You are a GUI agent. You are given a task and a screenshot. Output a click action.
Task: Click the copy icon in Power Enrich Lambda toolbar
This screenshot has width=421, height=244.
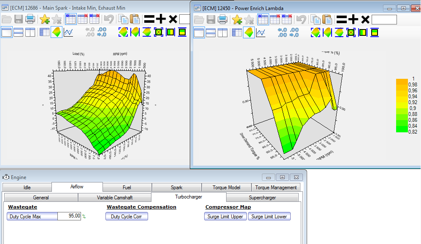315,19
